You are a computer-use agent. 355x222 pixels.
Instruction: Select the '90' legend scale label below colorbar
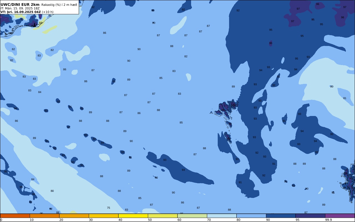point(268,220)
